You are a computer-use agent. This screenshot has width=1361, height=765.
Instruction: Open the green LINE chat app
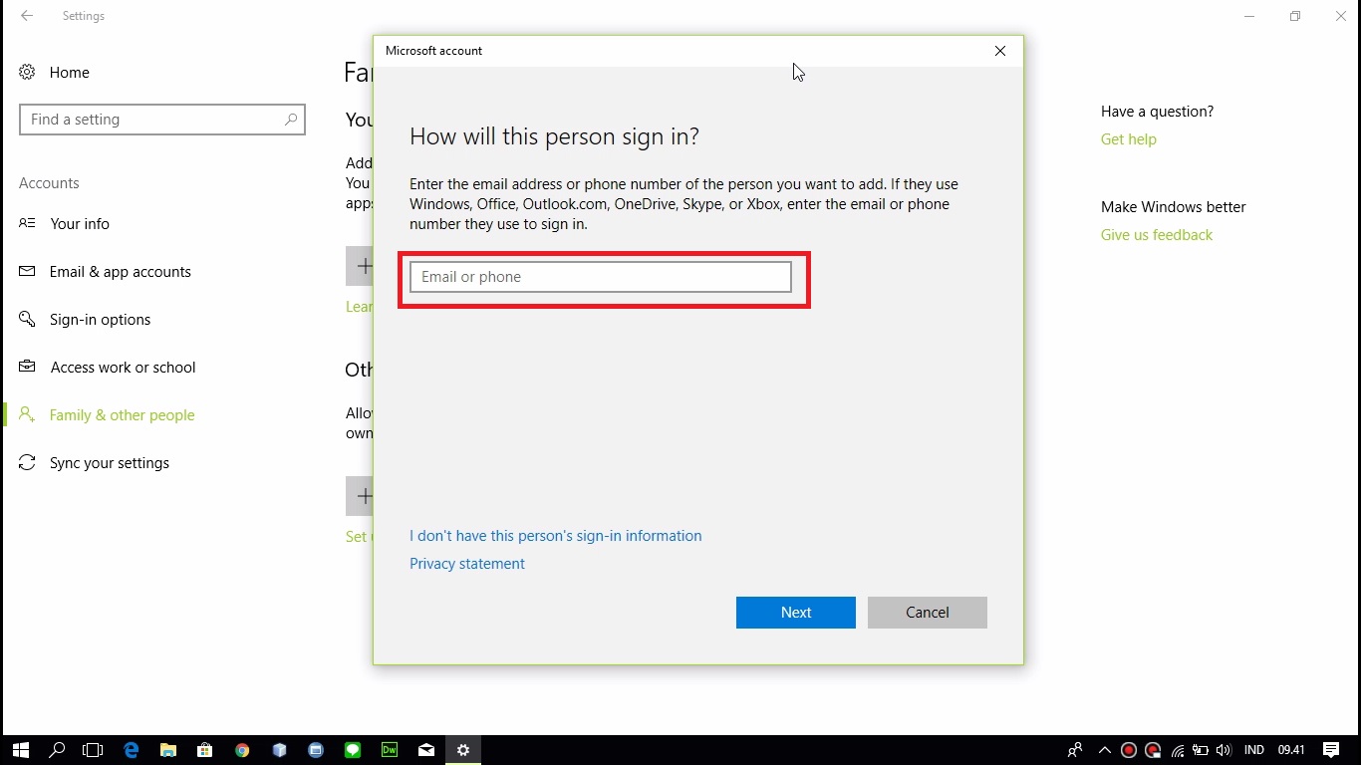[x=353, y=750]
